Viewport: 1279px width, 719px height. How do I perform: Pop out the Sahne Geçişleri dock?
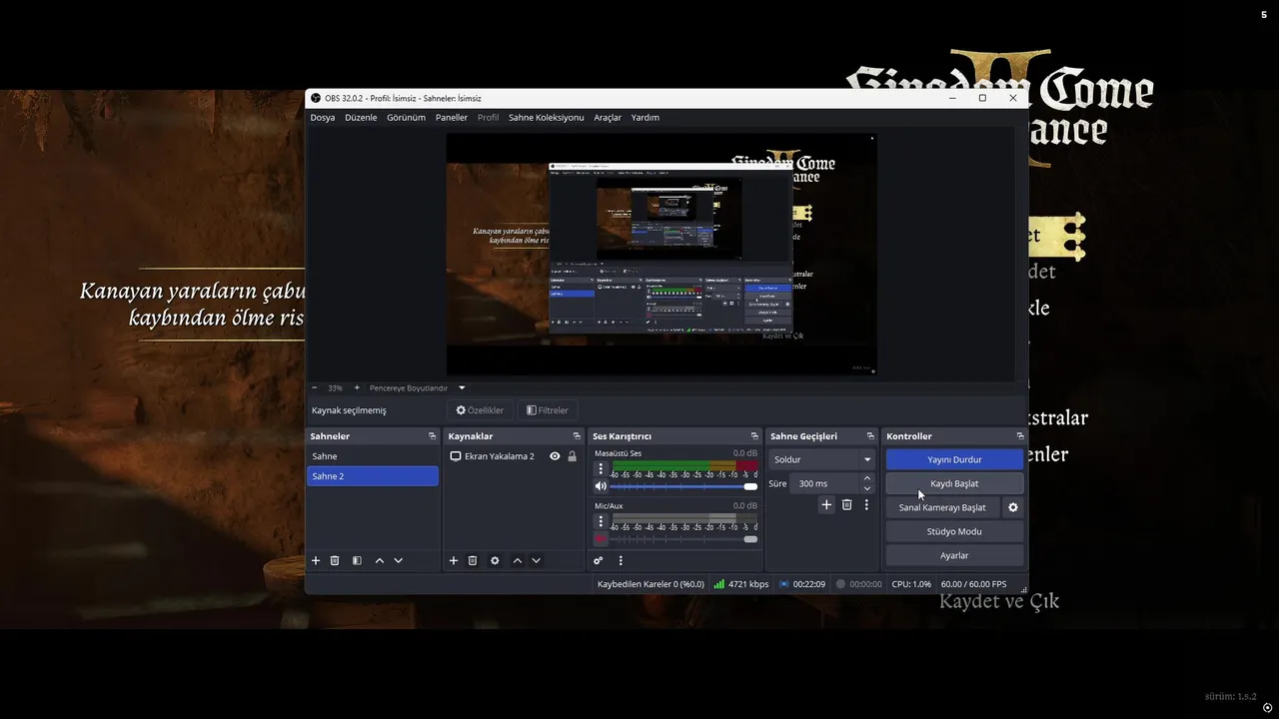tap(869, 436)
